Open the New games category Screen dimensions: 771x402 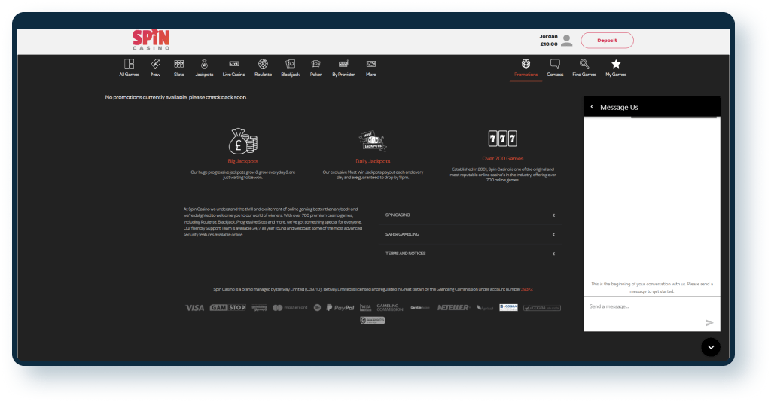click(155, 68)
